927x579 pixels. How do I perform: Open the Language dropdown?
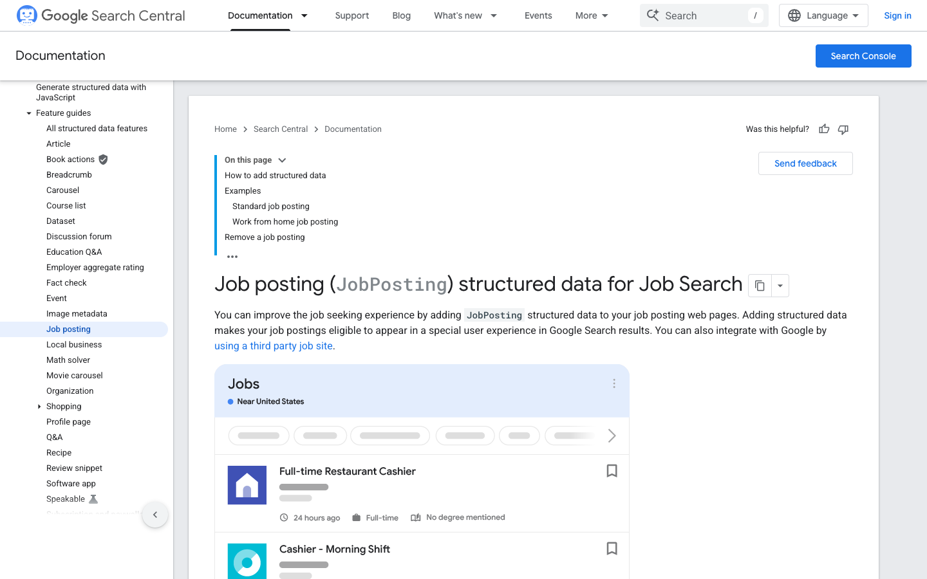tap(823, 15)
